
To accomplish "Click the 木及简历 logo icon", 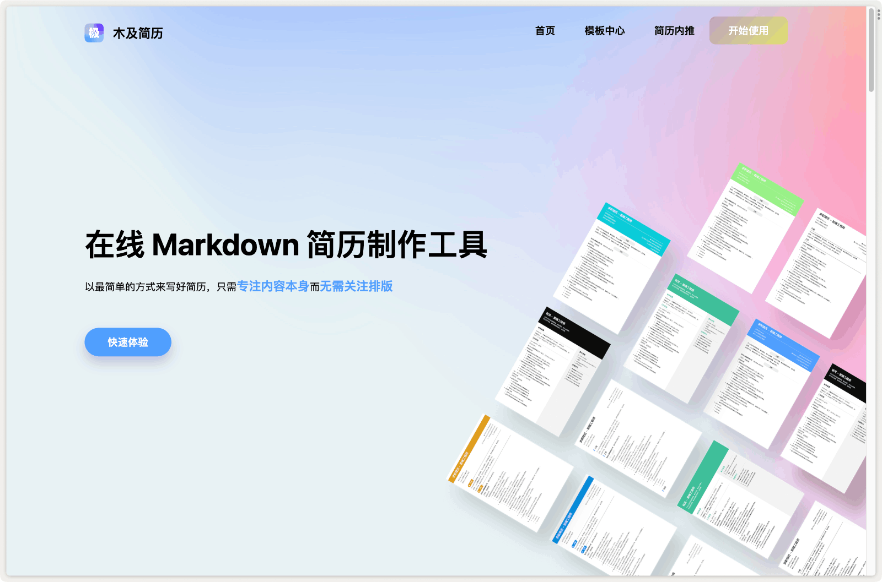I will (94, 33).
